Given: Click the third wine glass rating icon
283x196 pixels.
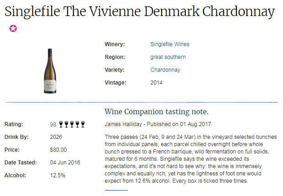Looking at the screenshot, I should [72, 124].
